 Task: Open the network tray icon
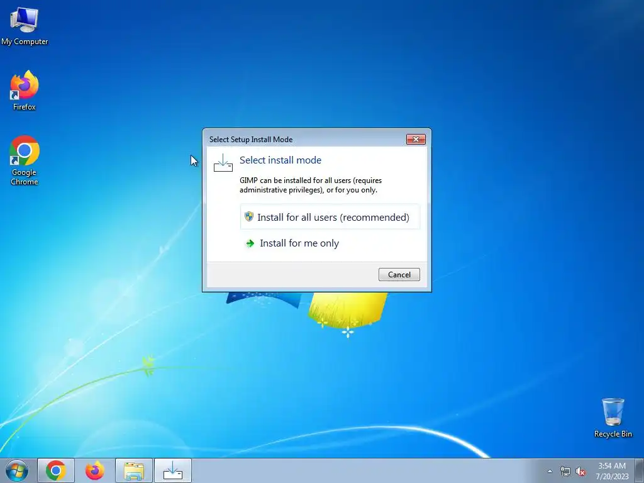click(x=565, y=471)
